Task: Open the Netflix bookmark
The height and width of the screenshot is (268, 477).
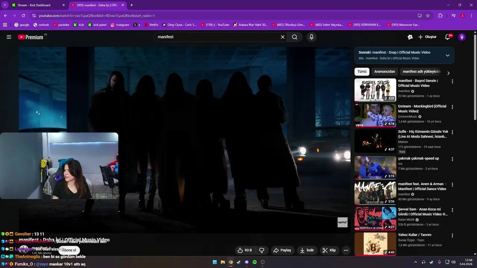Action: click(x=151, y=25)
